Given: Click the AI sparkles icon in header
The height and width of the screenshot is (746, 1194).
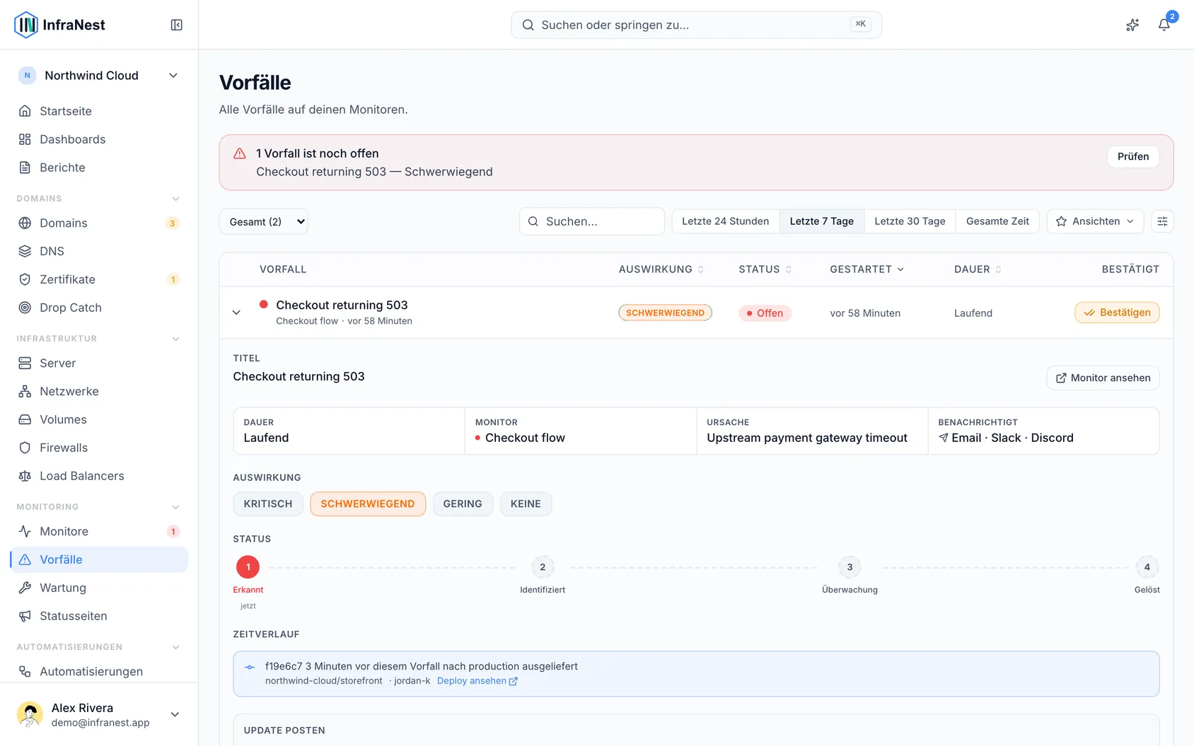Looking at the screenshot, I should tap(1132, 25).
